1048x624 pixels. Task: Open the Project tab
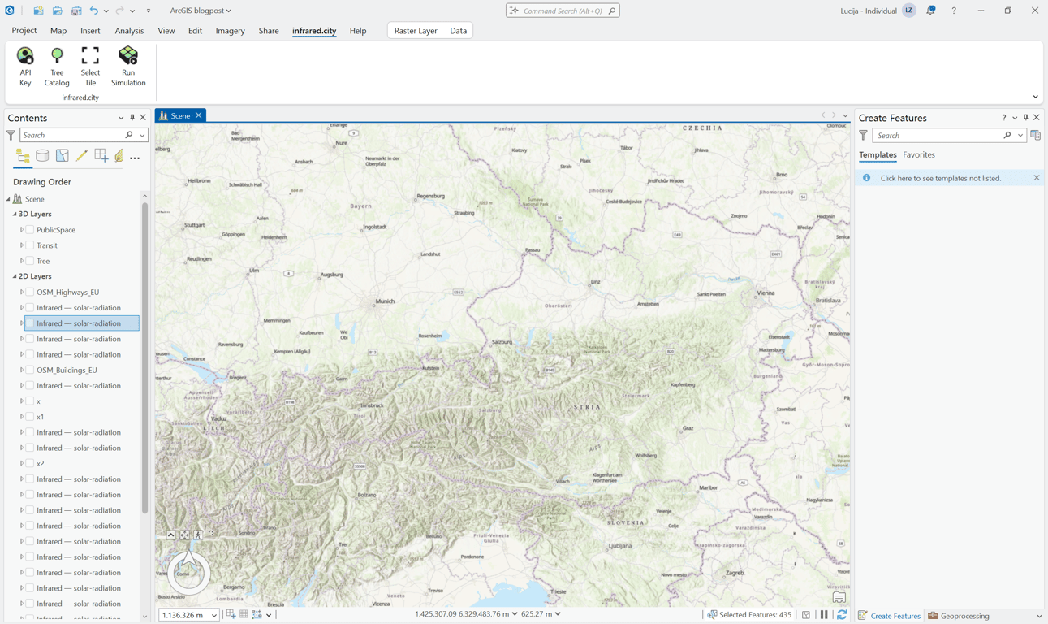(x=24, y=31)
